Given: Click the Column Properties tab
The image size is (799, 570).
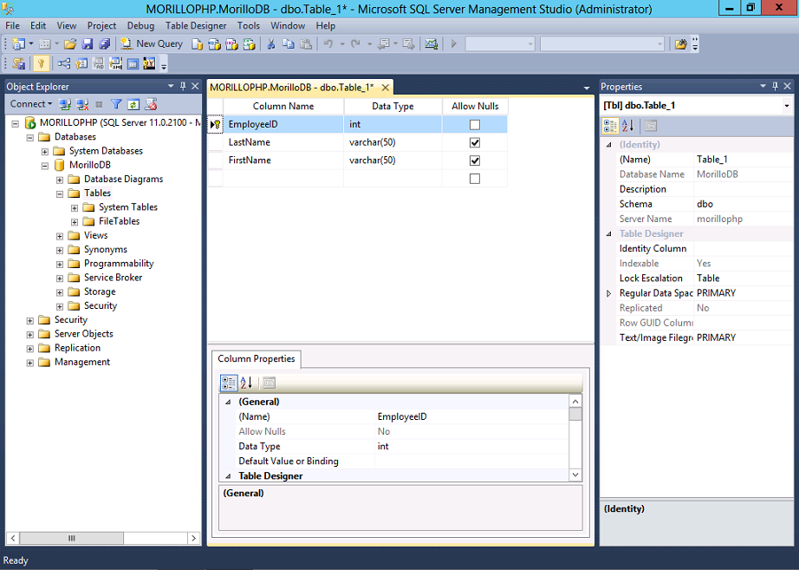Looking at the screenshot, I should (x=256, y=357).
